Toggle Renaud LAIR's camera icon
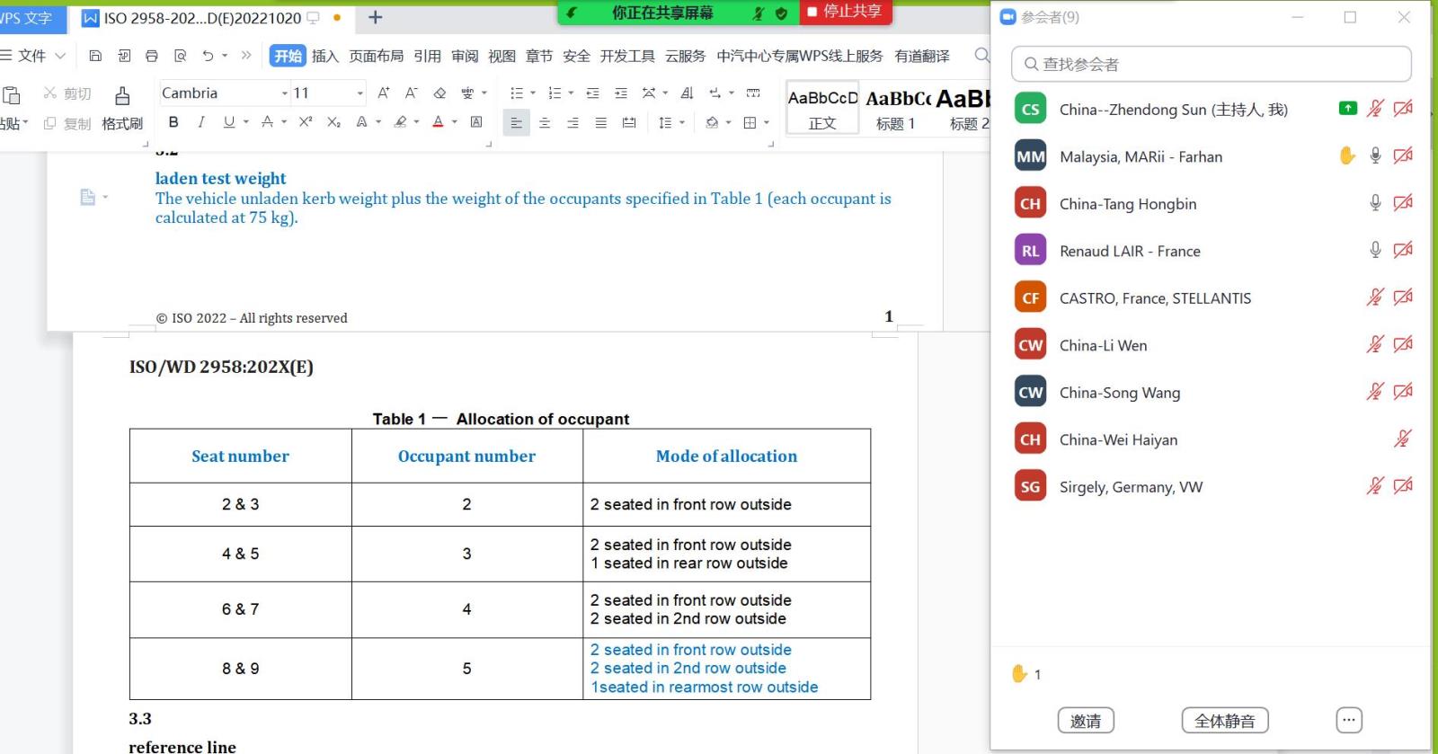1438x754 pixels. pos(1403,250)
